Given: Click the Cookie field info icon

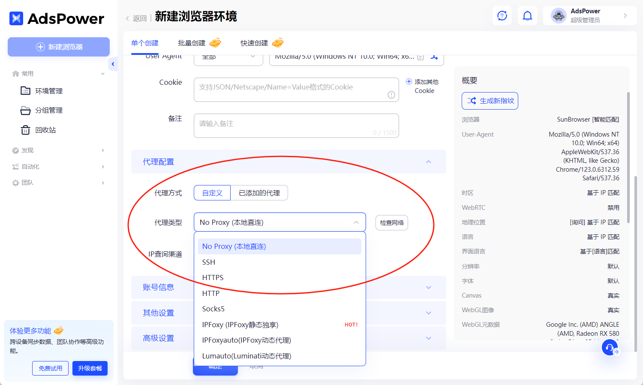Looking at the screenshot, I should click(391, 95).
